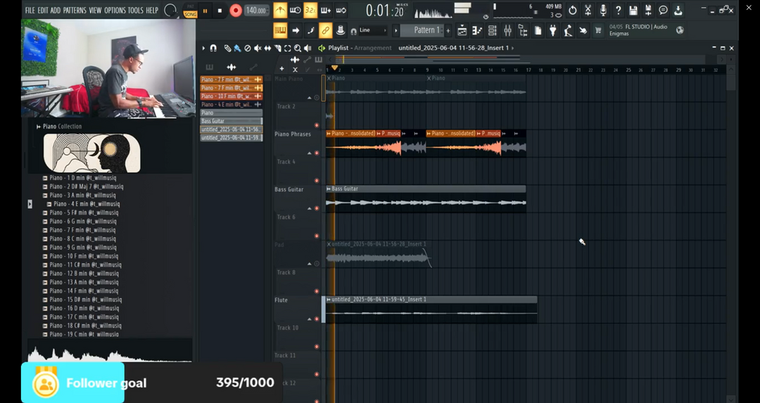Open the mixer window icon

(x=507, y=30)
